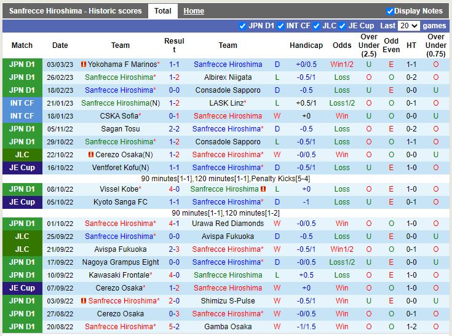Screen dimensions: 452x336
Task: Click red card icon beside Cerezo Osaka(N)
Action: click(91, 155)
